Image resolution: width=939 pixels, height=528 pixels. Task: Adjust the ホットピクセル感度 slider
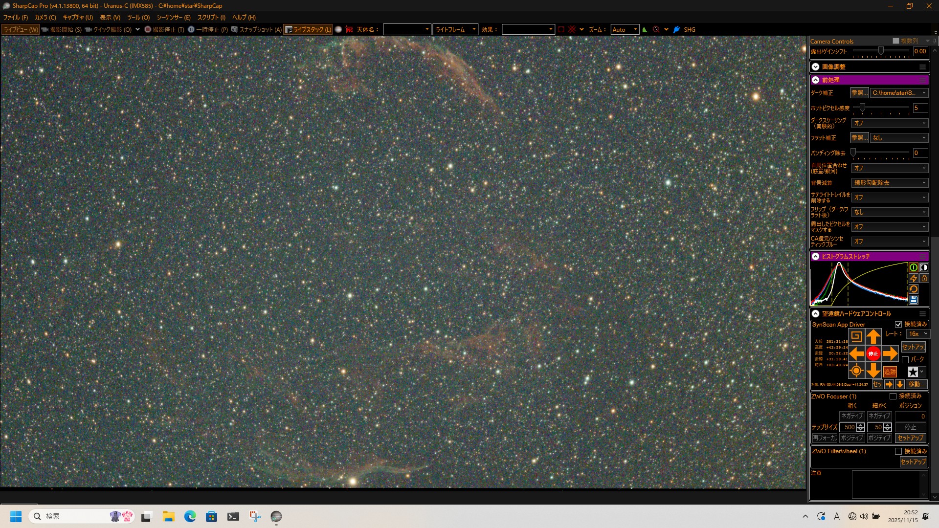tap(862, 108)
